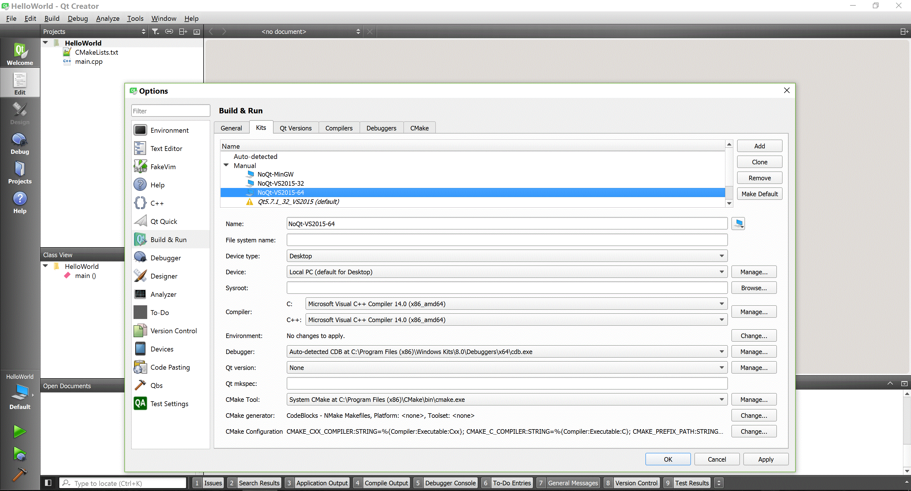Select C++ options category
Screen dimensions: 911x491
pos(171,203)
